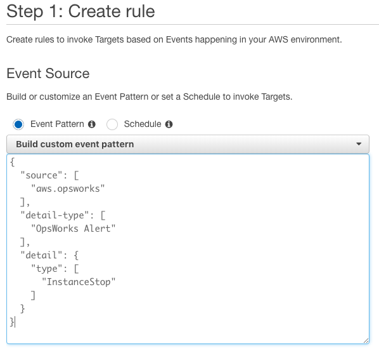379x353 pixels.
Task: Select the Schedule radio button
Action: point(112,124)
